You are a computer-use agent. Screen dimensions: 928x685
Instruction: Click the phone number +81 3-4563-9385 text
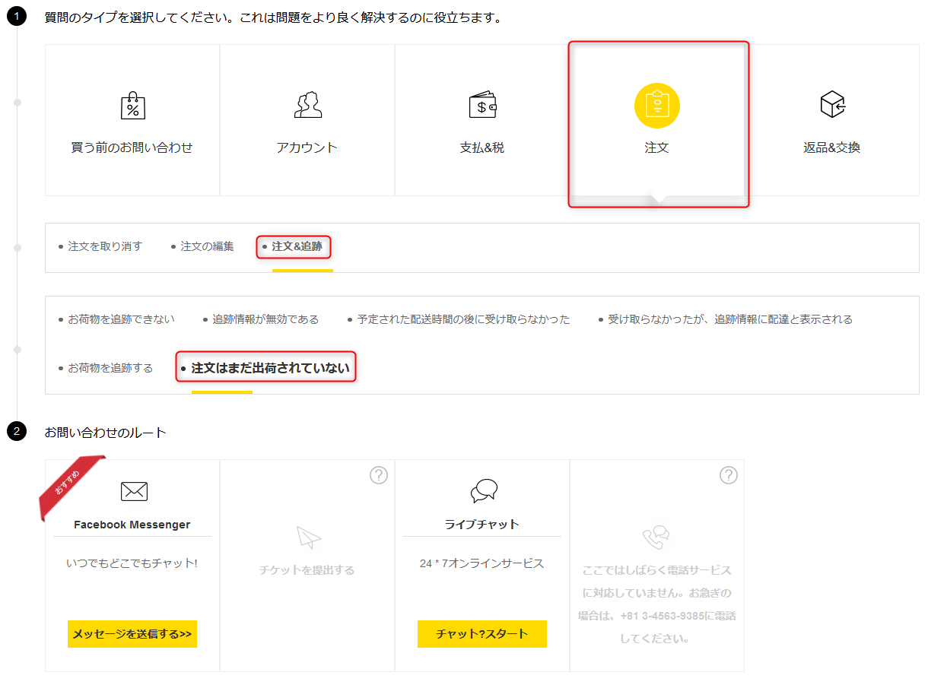(662, 616)
